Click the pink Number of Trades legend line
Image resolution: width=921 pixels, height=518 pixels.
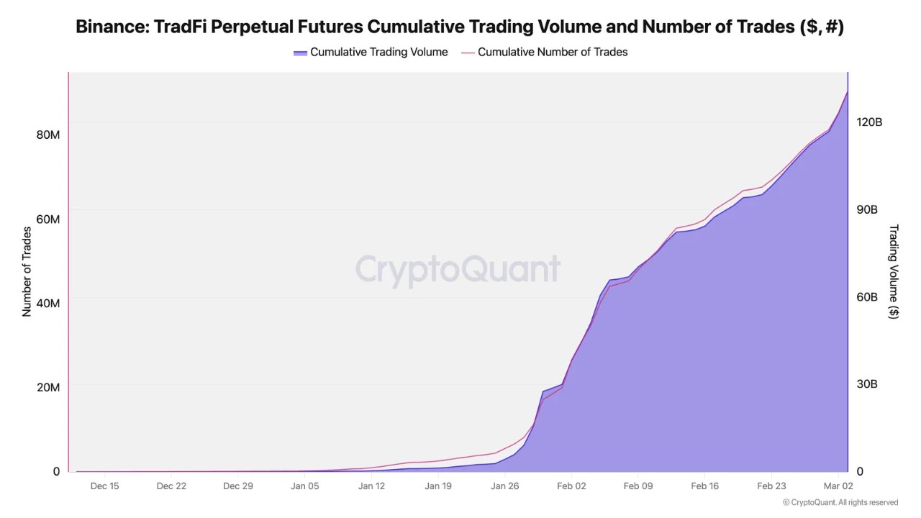pos(468,53)
